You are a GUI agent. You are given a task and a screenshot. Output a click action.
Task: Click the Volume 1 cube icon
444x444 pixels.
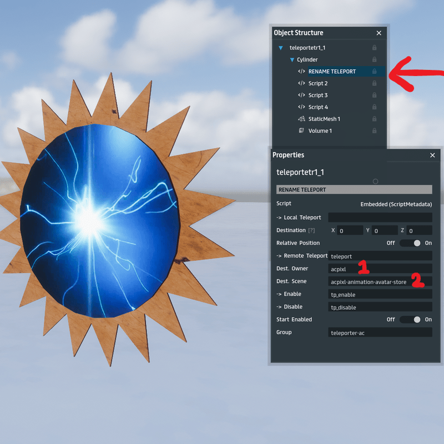click(301, 131)
